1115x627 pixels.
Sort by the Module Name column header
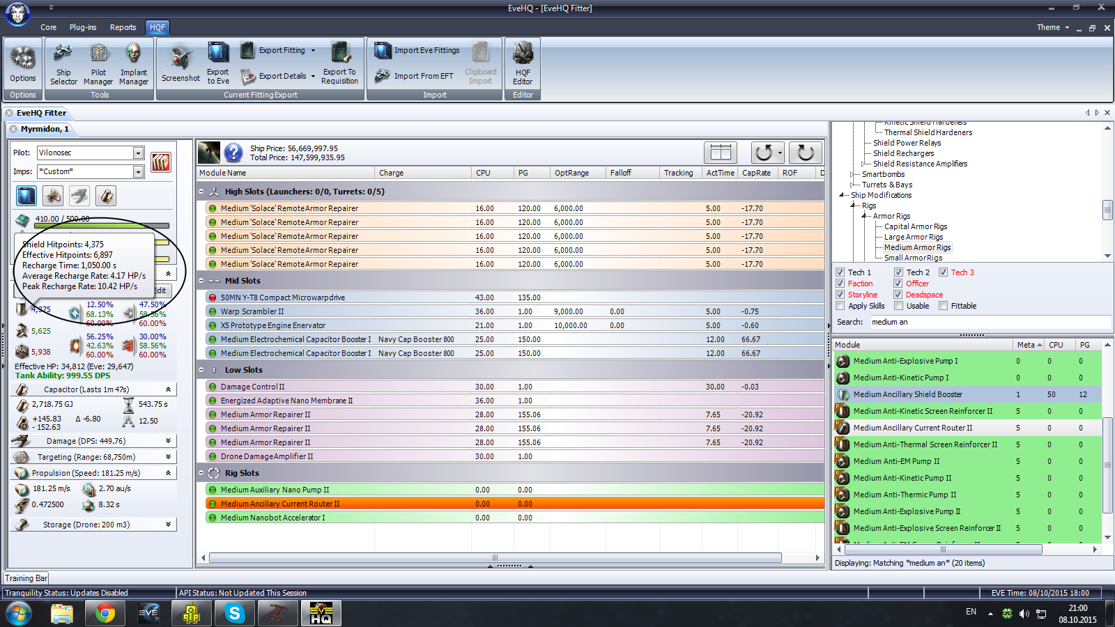tap(286, 173)
